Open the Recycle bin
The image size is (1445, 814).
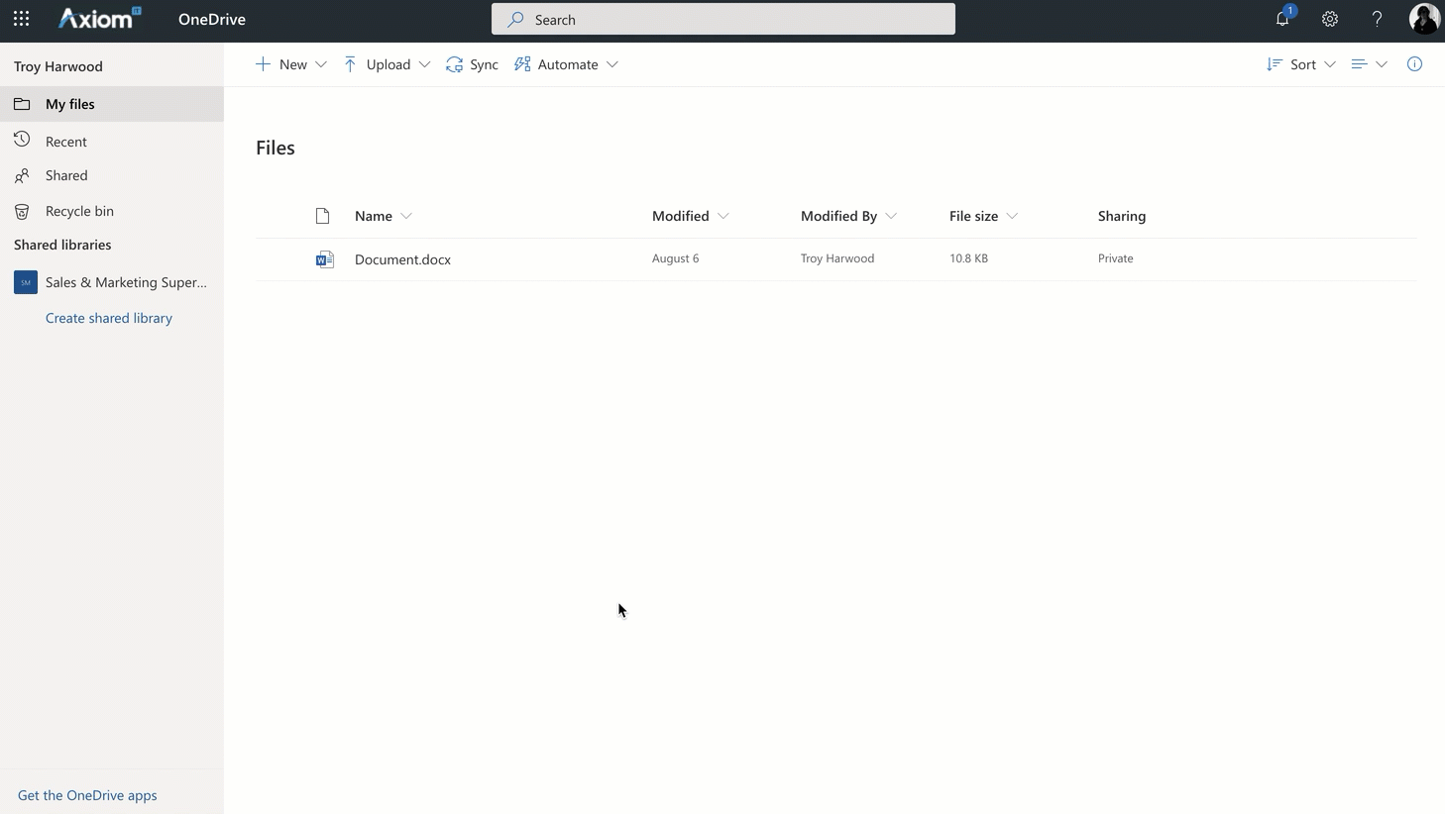point(112,211)
